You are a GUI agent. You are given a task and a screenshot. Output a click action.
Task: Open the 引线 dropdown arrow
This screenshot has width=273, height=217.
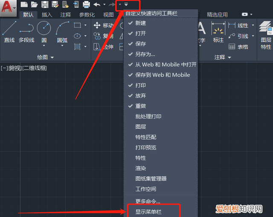(x=253, y=36)
